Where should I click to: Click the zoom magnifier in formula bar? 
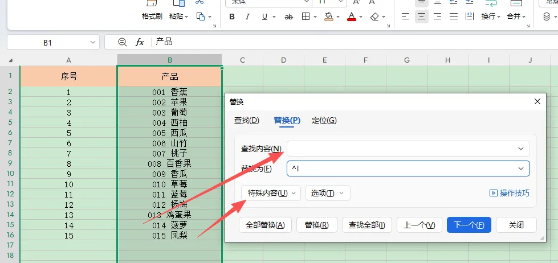coord(122,42)
